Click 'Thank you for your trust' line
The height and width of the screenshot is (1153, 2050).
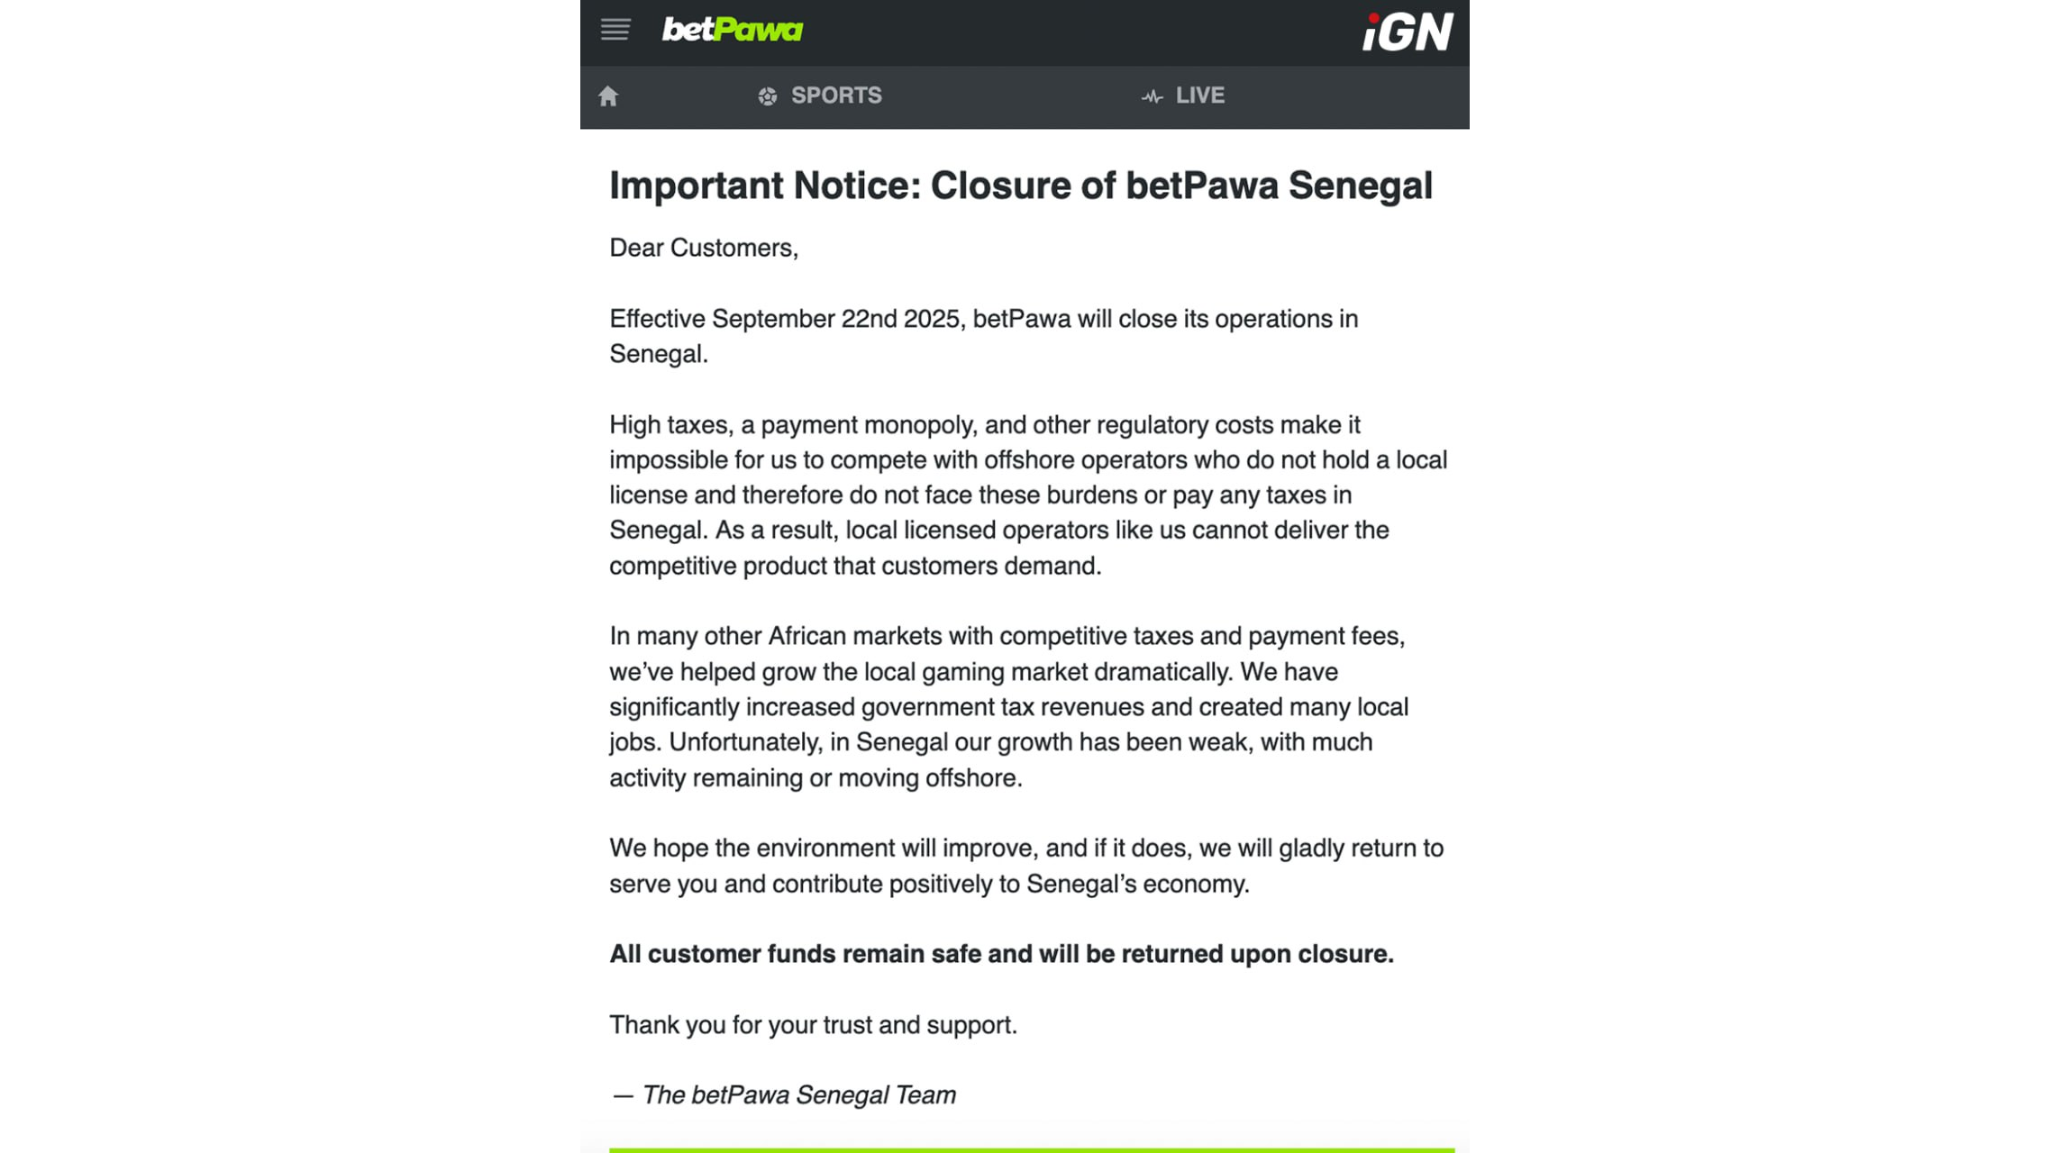pos(813,1025)
